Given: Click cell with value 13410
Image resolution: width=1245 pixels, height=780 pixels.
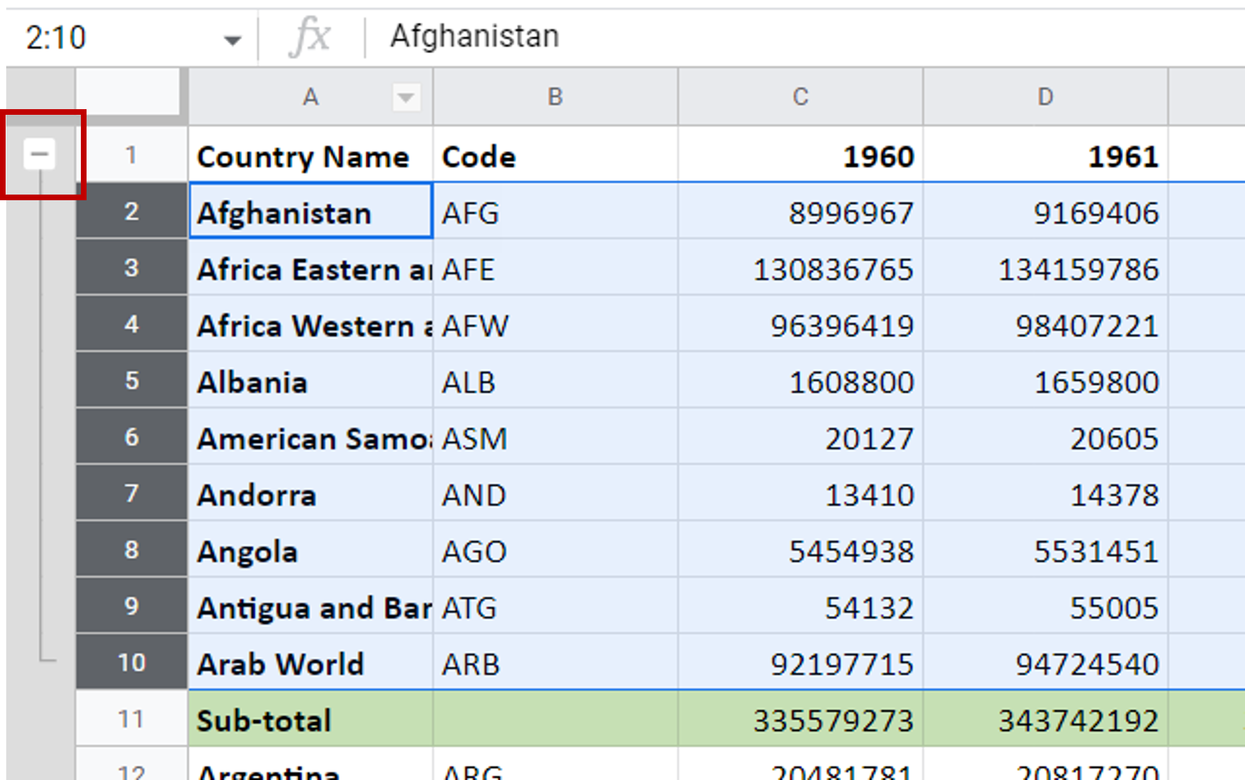Looking at the screenshot, I should click(800, 493).
